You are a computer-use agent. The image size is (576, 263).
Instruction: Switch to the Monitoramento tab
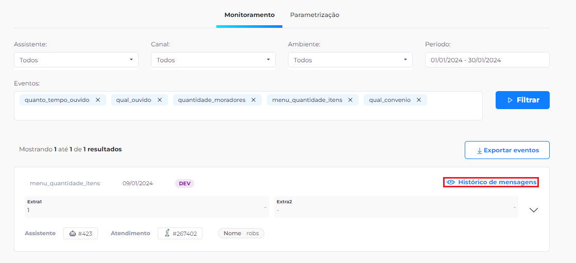[249, 15]
